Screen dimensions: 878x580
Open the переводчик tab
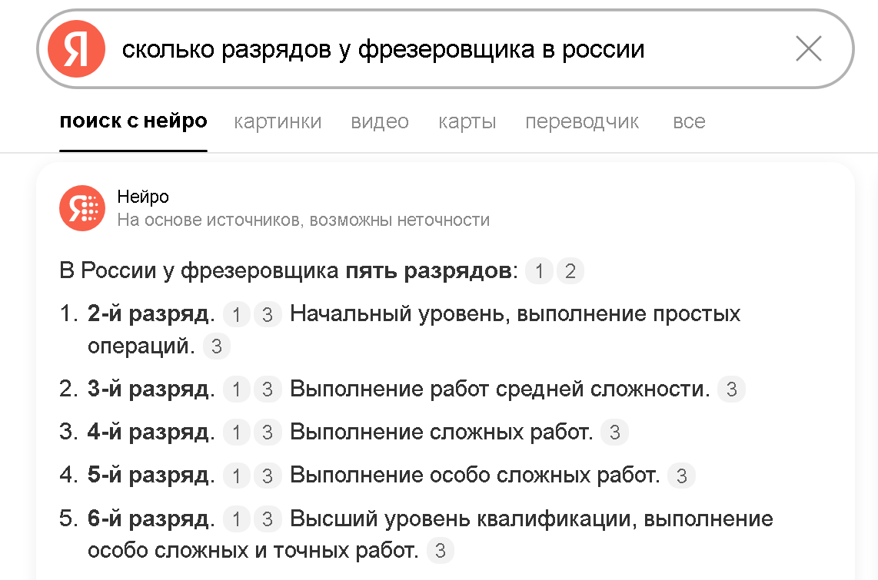[582, 121]
